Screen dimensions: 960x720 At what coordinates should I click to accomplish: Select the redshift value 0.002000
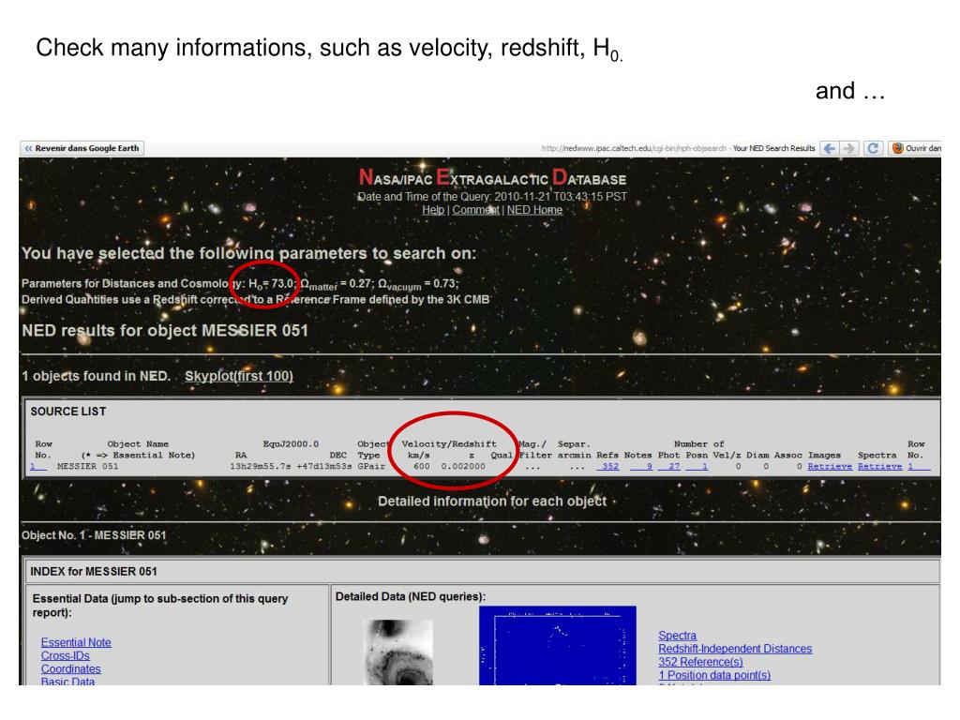click(x=463, y=467)
